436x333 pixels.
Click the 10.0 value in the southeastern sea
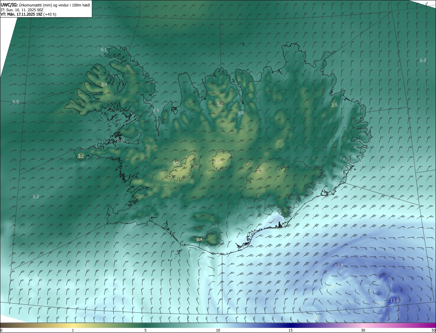331,287
